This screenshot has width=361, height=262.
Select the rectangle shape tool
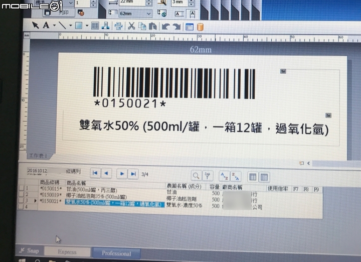coord(79,25)
